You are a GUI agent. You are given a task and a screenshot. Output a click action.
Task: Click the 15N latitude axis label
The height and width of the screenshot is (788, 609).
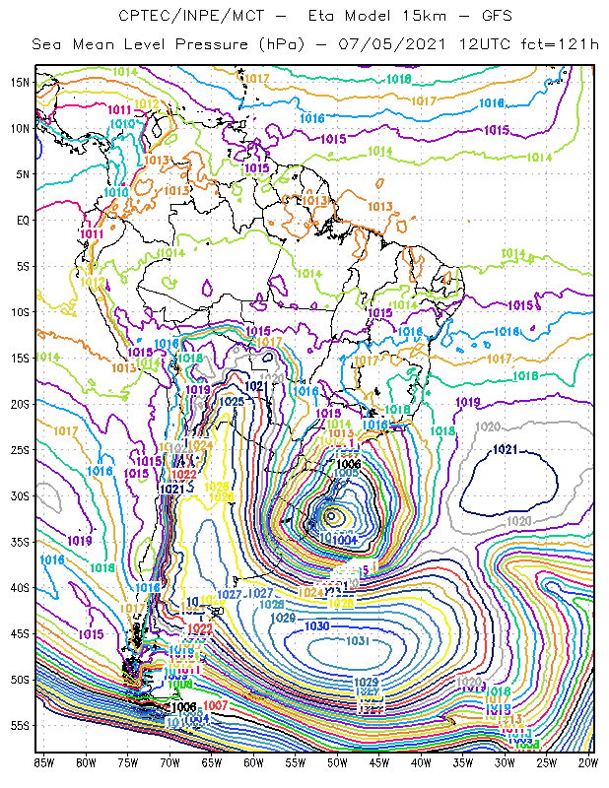tap(20, 83)
